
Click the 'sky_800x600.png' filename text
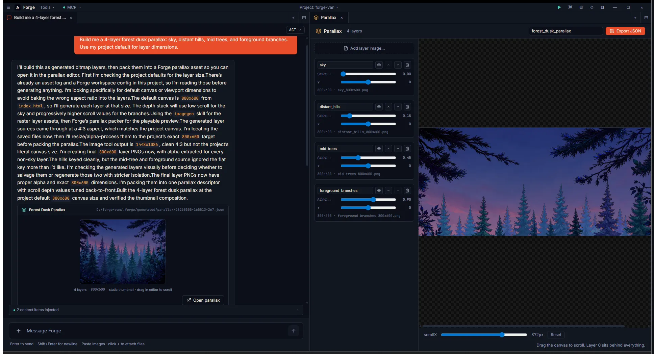[353, 90]
